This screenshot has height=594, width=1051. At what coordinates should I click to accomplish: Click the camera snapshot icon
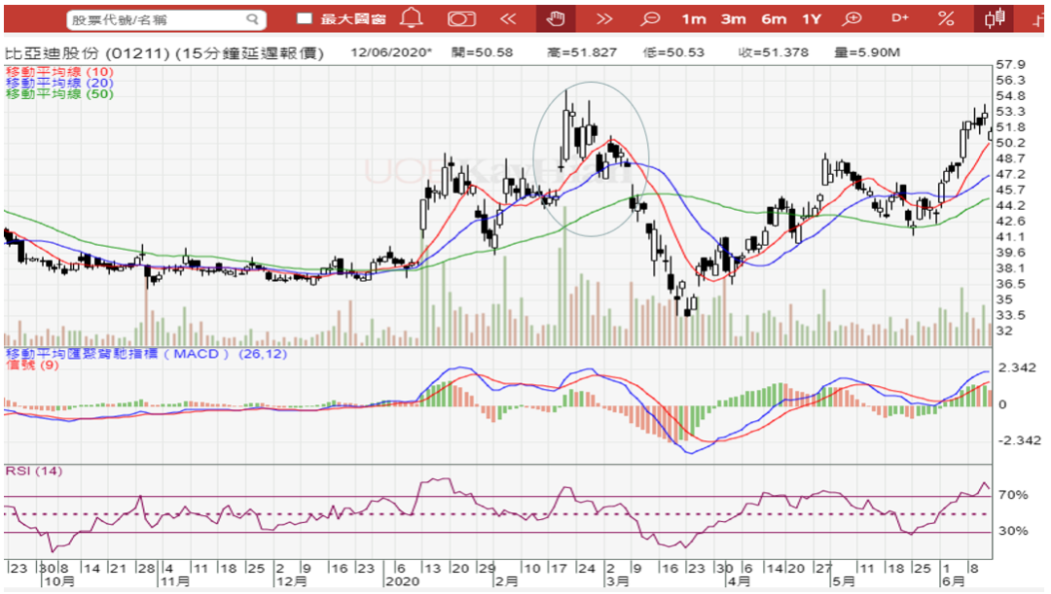click(461, 18)
